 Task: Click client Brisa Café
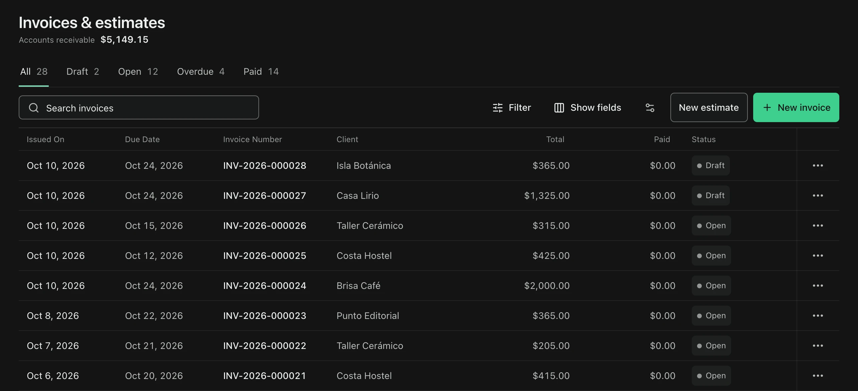tap(358, 286)
